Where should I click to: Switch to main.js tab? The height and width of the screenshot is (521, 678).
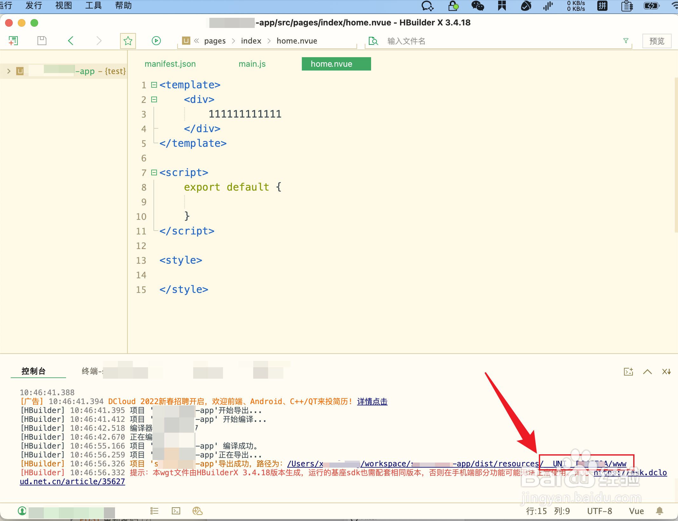click(x=252, y=64)
